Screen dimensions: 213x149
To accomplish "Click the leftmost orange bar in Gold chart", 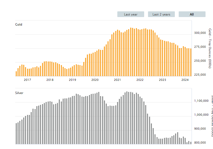I will click(16, 74).
